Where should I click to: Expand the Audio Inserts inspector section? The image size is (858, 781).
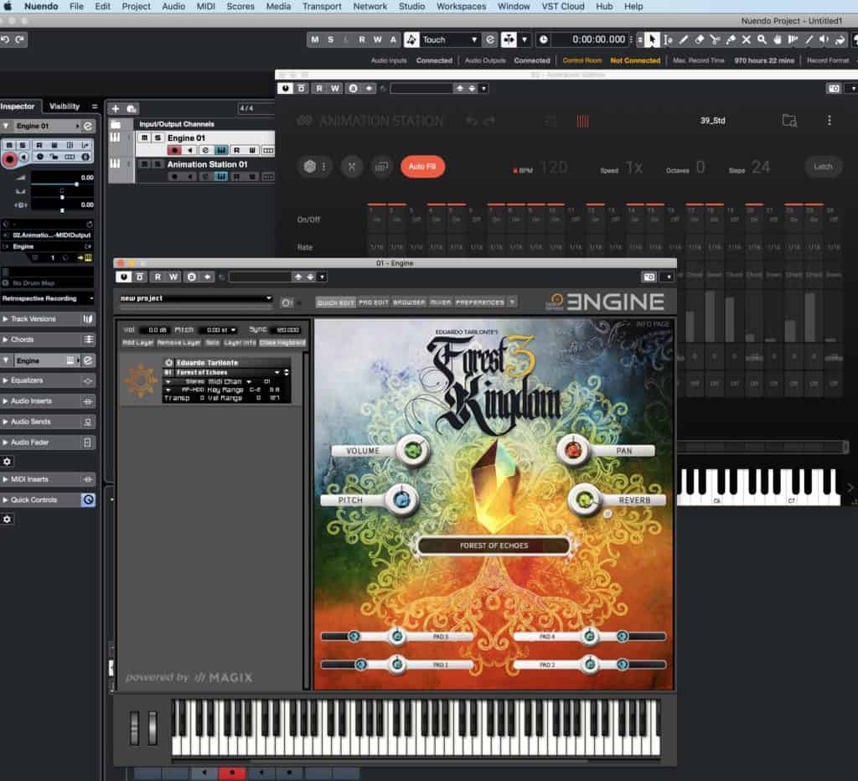click(48, 401)
